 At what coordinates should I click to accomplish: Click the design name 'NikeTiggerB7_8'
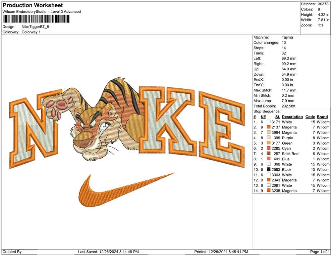click(x=35, y=27)
